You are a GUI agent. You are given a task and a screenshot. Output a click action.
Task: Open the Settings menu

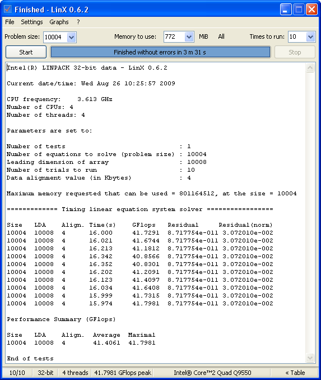(x=32, y=22)
